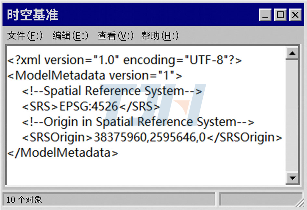This screenshot has width=307, height=210.
Task: Open the 帮助(H:) menu
Action: [159, 36]
